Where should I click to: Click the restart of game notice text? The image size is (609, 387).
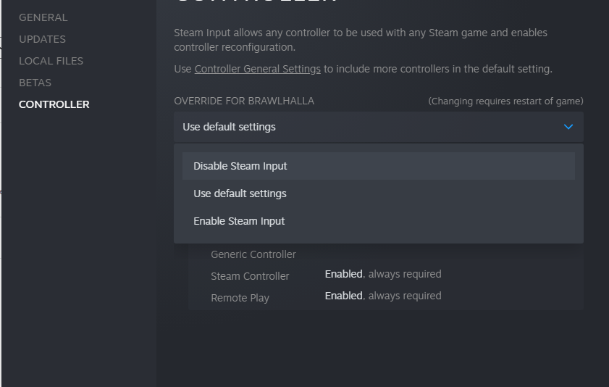click(505, 101)
